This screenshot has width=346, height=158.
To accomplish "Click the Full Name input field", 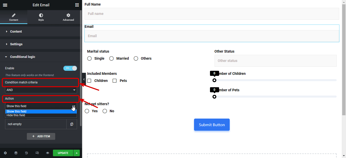I will 212,13.
